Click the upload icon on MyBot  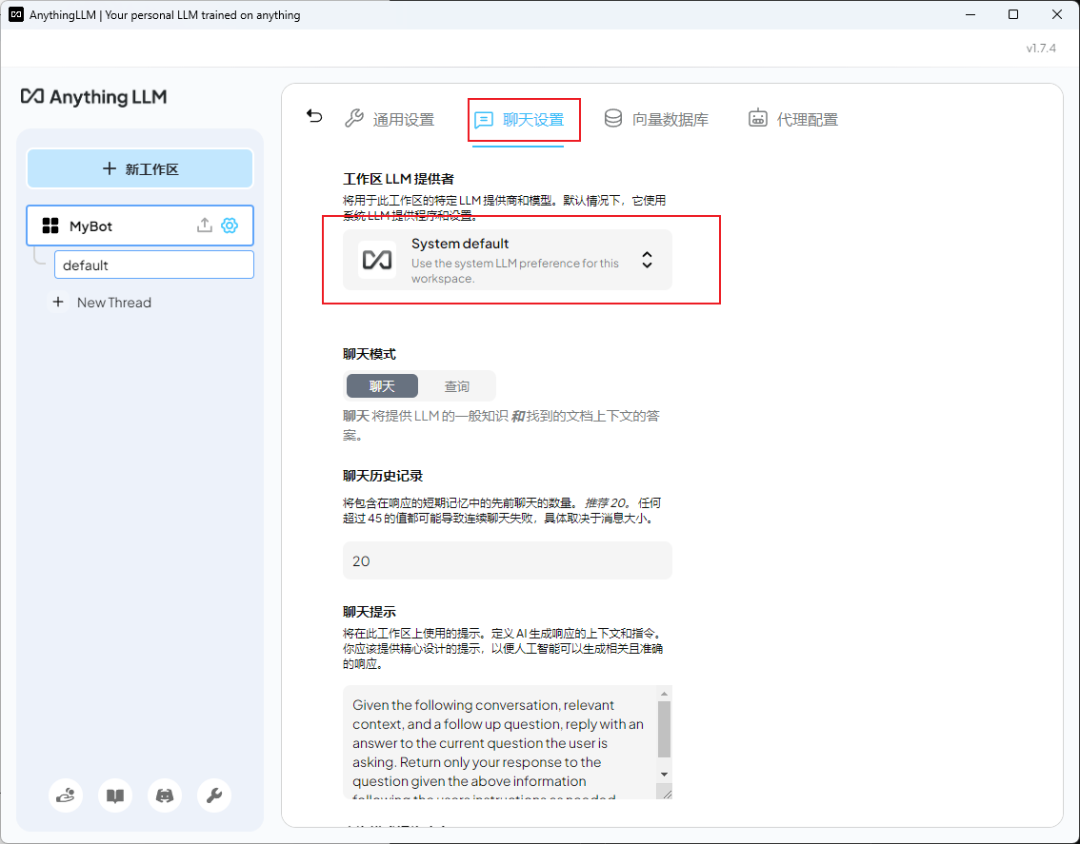click(205, 226)
